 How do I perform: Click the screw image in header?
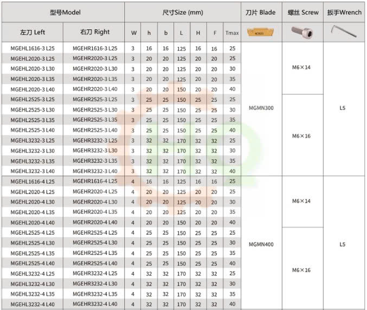(302, 32)
